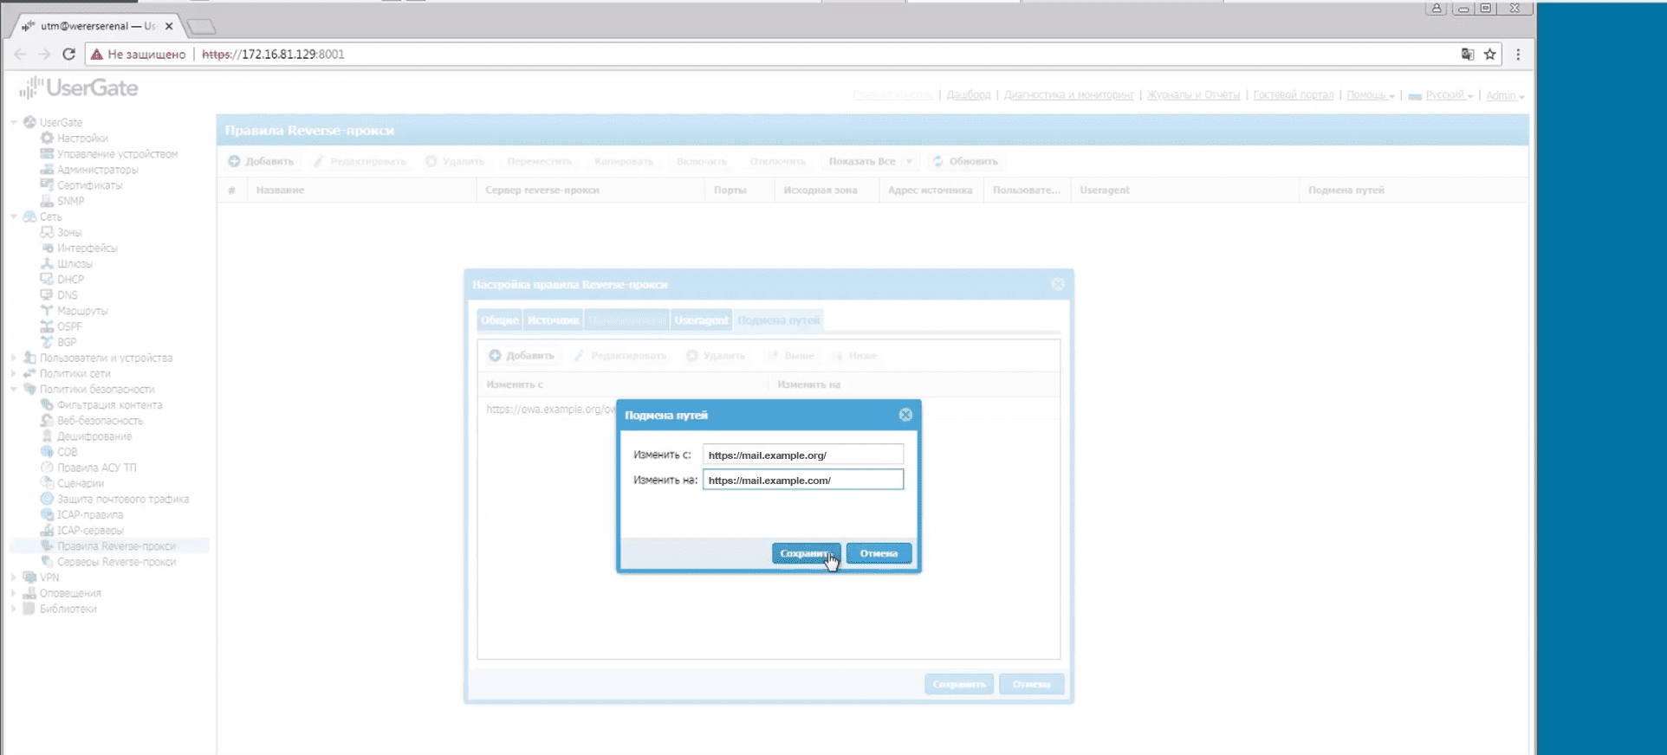1667x755 pixels.
Task: Switch to the Общие tab
Action: coord(500,320)
